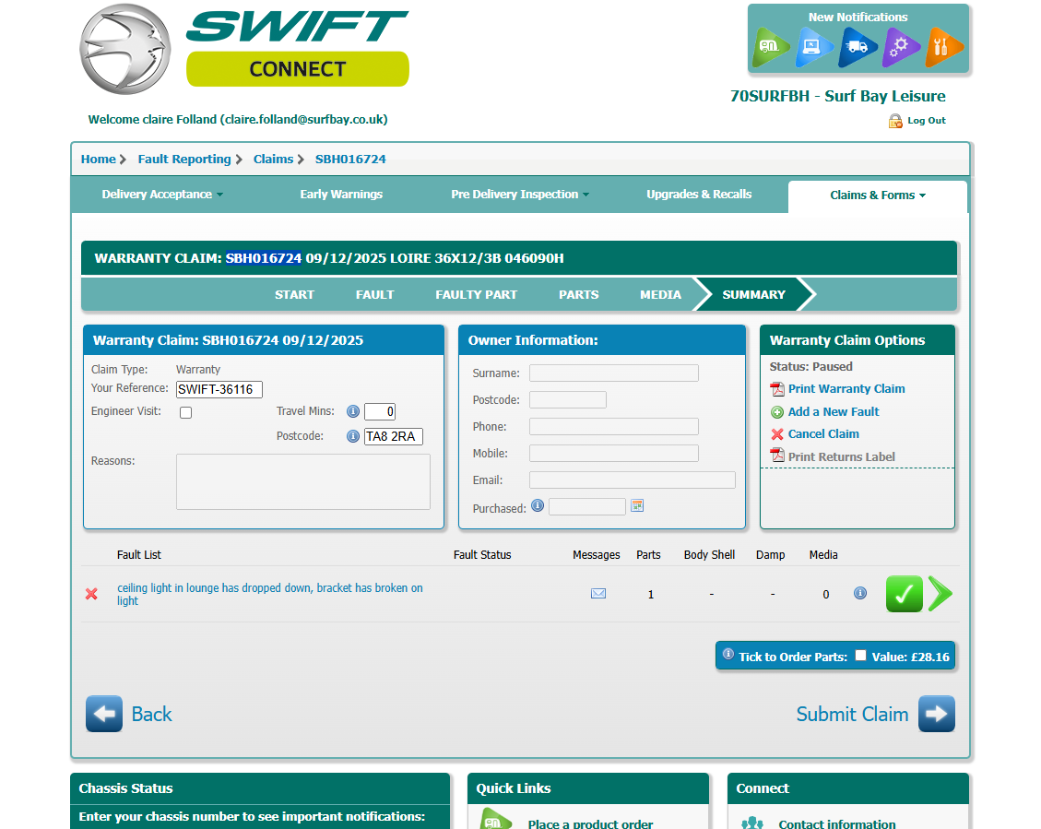The width and height of the screenshot is (1041, 829).
Task: Click the green plus icon beside Add a New Fault
Action: click(x=776, y=412)
